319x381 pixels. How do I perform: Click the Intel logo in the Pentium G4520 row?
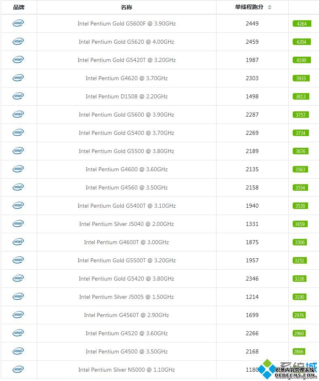click(x=19, y=333)
